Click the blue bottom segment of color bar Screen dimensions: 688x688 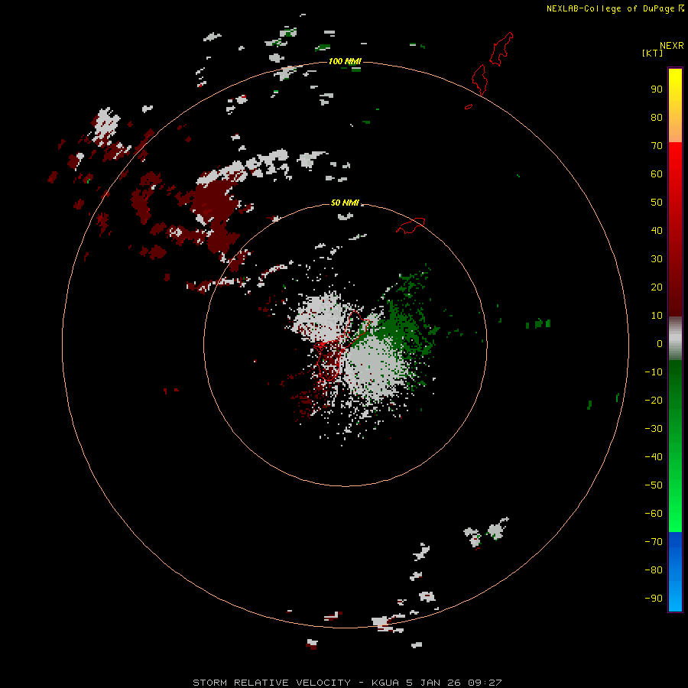point(675,572)
